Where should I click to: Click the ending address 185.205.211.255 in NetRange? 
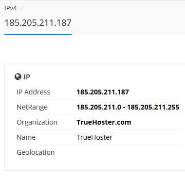153,107
